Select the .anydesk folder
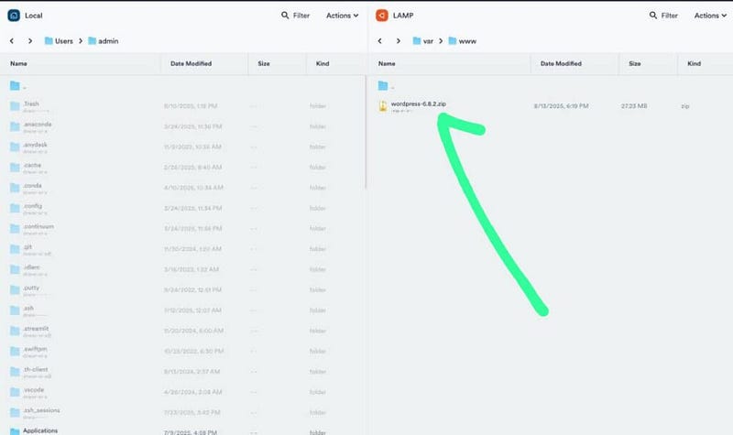733x435 pixels. click(x=182, y=147)
